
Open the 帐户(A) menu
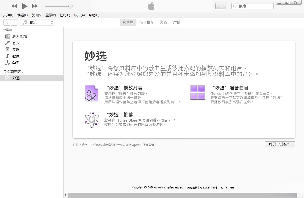(79, 15)
